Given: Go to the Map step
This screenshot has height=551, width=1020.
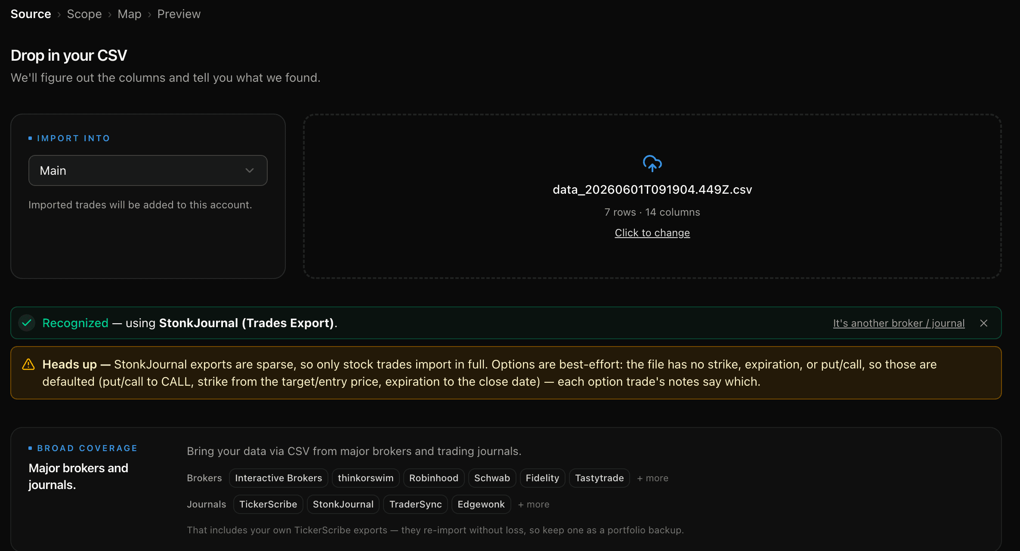Looking at the screenshot, I should point(130,14).
